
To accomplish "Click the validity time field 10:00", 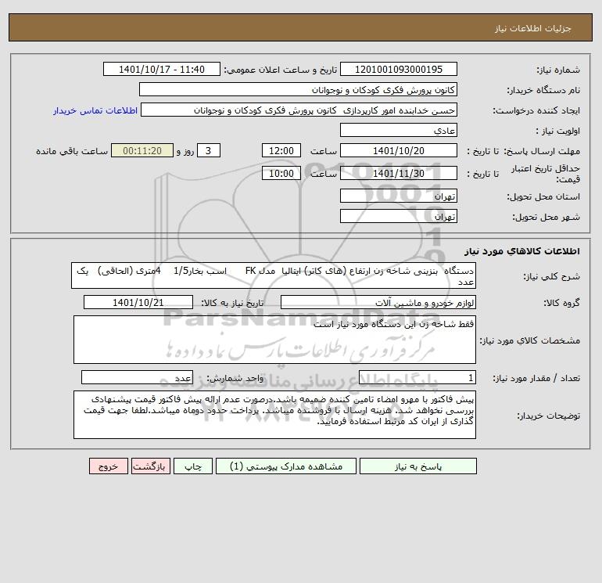I will (281, 173).
